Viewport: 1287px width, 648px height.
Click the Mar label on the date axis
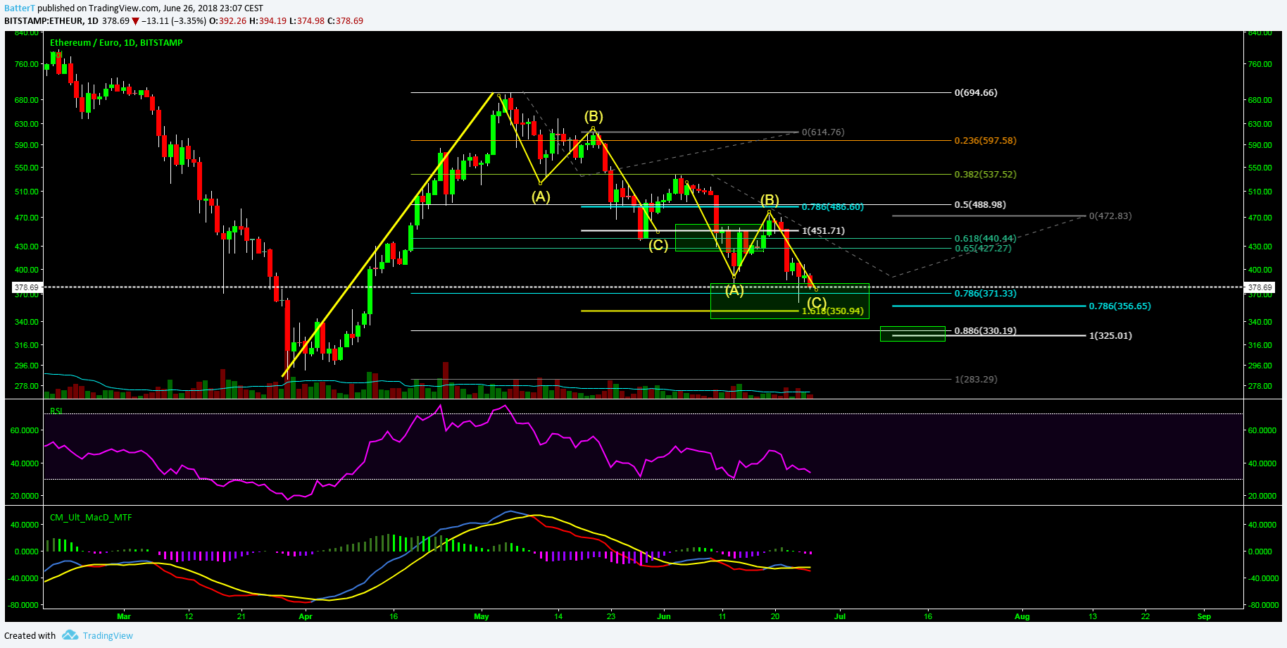[124, 617]
